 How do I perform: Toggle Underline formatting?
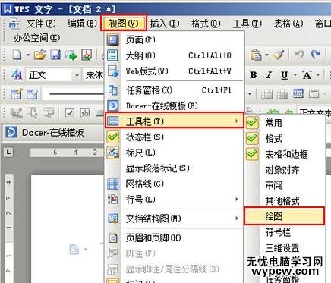click(x=285, y=75)
